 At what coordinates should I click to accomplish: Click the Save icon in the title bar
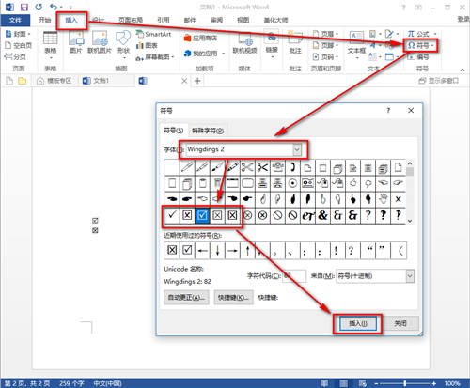click(24, 7)
